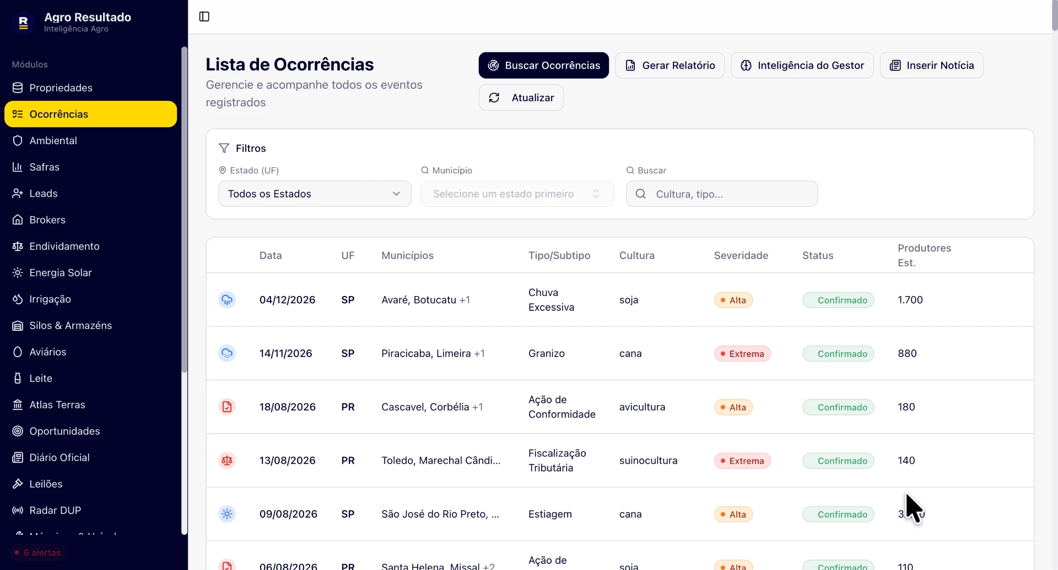Click the Confirmado status in the 18/08/2026 row
The image size is (1058, 570).
(x=838, y=407)
